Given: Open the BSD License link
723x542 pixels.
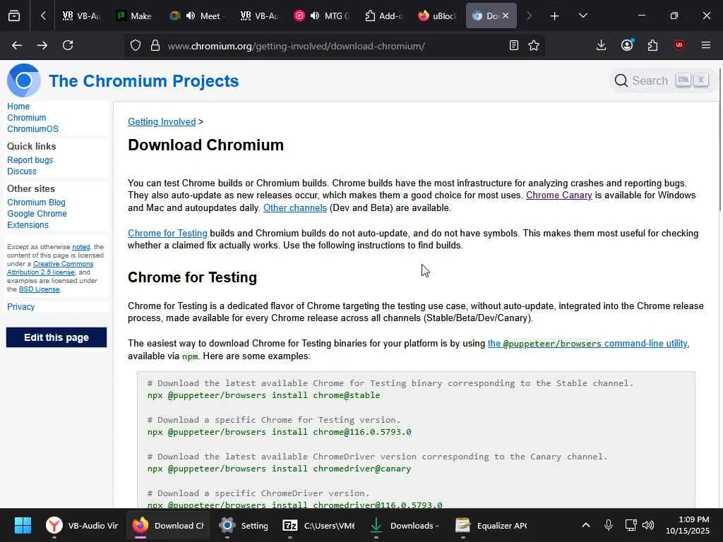Looking at the screenshot, I should point(40,289).
